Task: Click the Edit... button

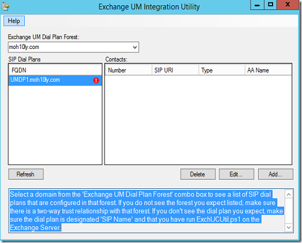Action: point(237,174)
